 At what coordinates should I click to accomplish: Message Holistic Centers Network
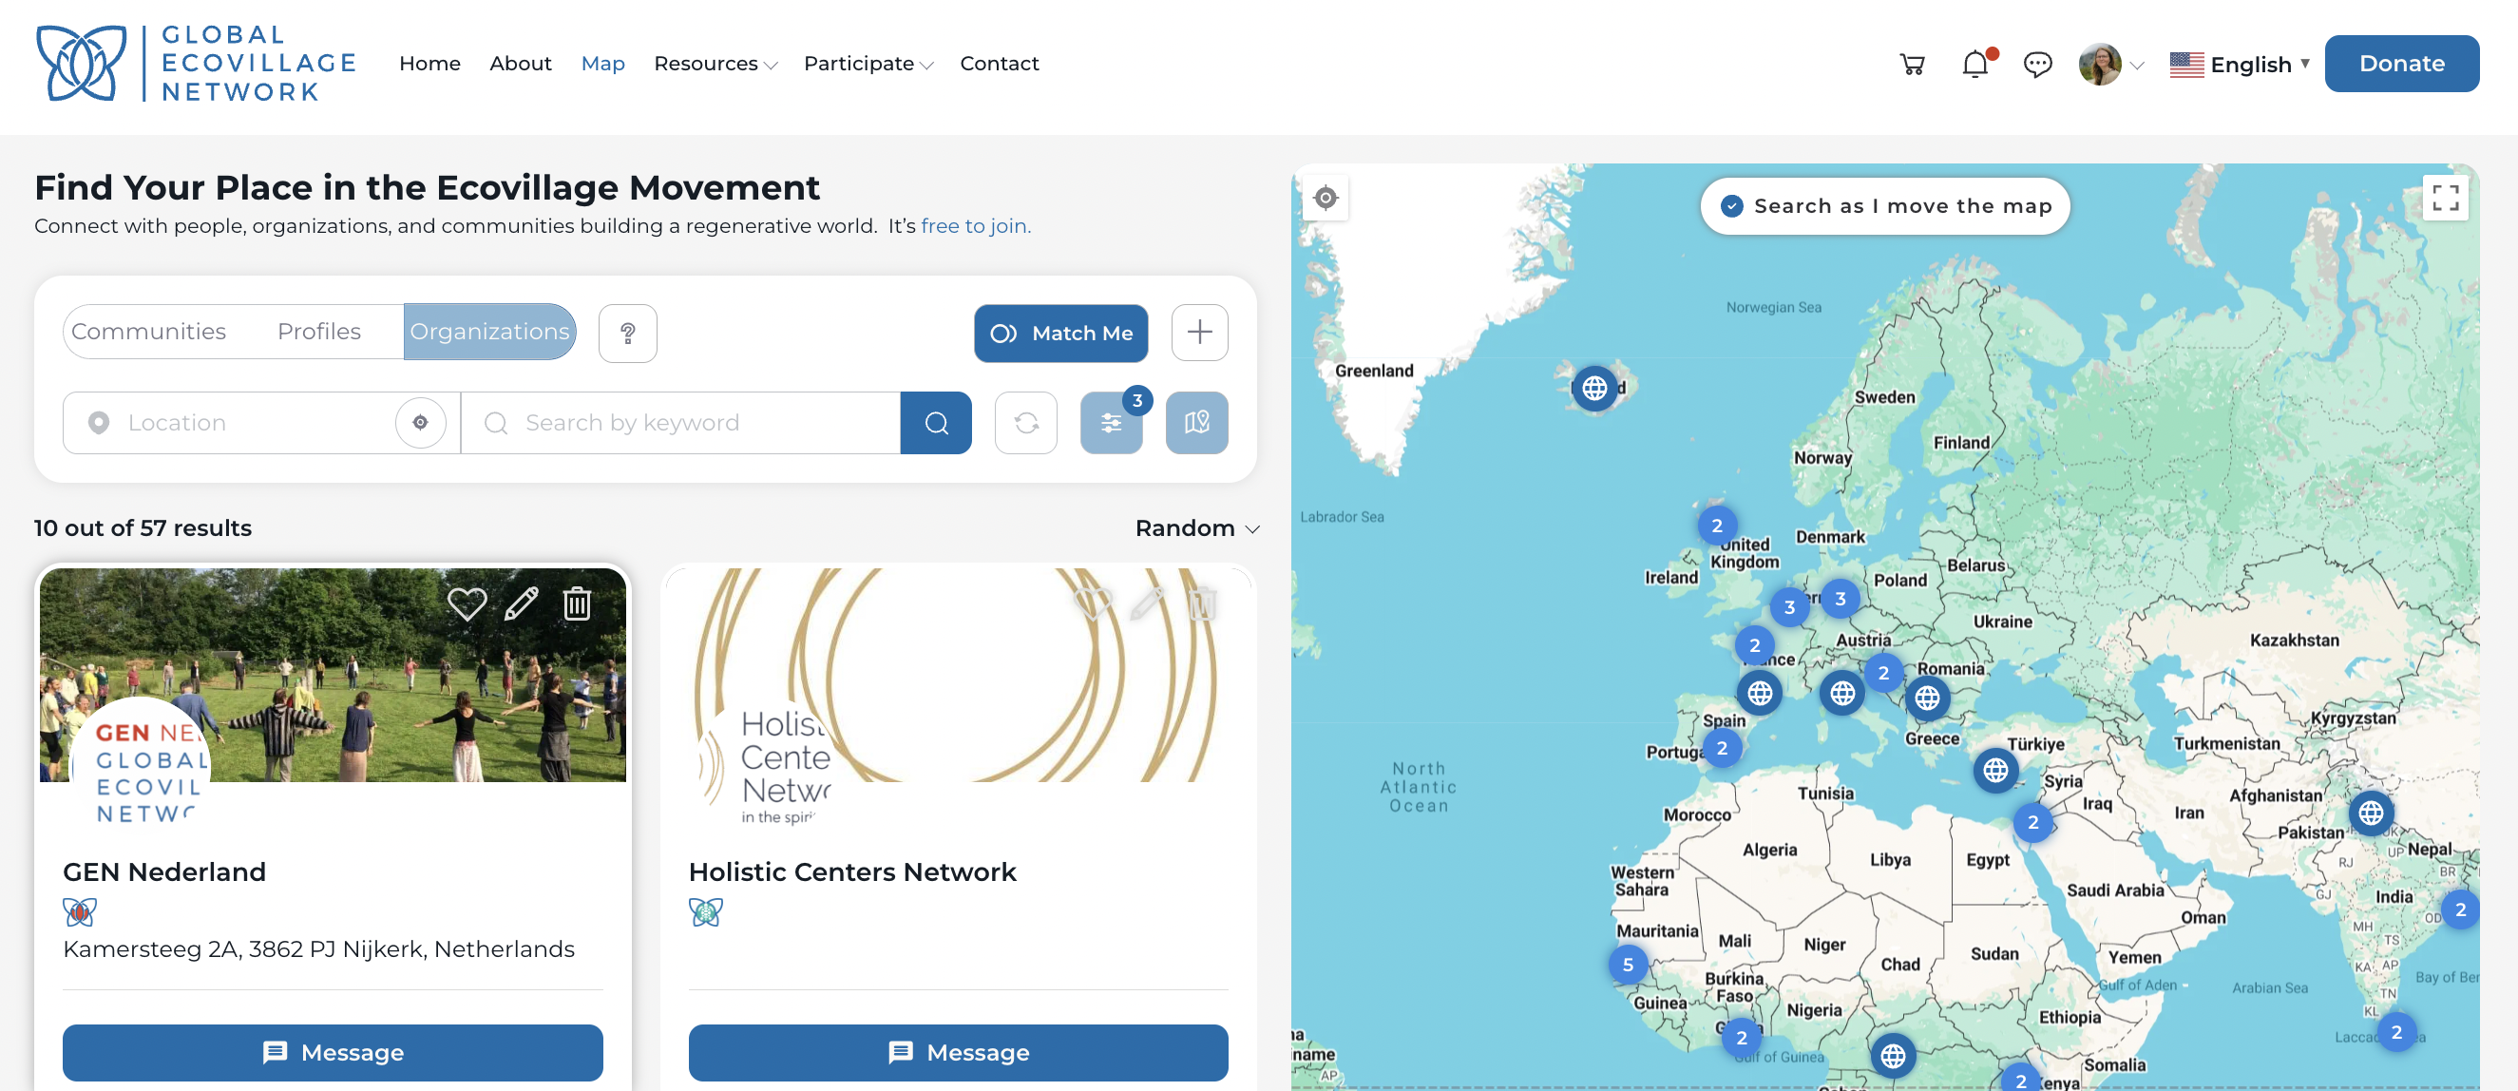click(x=958, y=1052)
